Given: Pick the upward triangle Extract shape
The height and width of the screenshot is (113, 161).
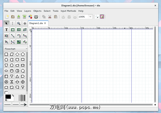Looking at the screenshot, I should [17, 76].
